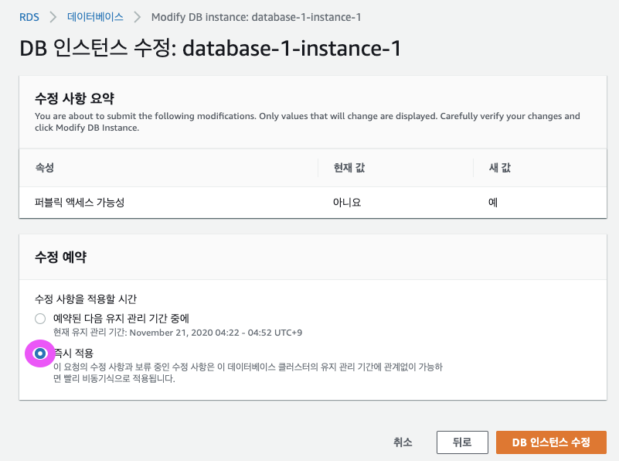
Task: Click the current value 아니요 cell
Action: [348, 203]
